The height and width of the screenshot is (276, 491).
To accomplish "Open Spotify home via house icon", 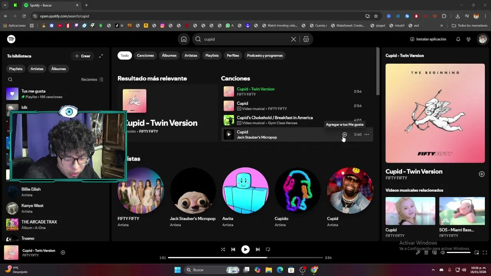I will (184, 39).
